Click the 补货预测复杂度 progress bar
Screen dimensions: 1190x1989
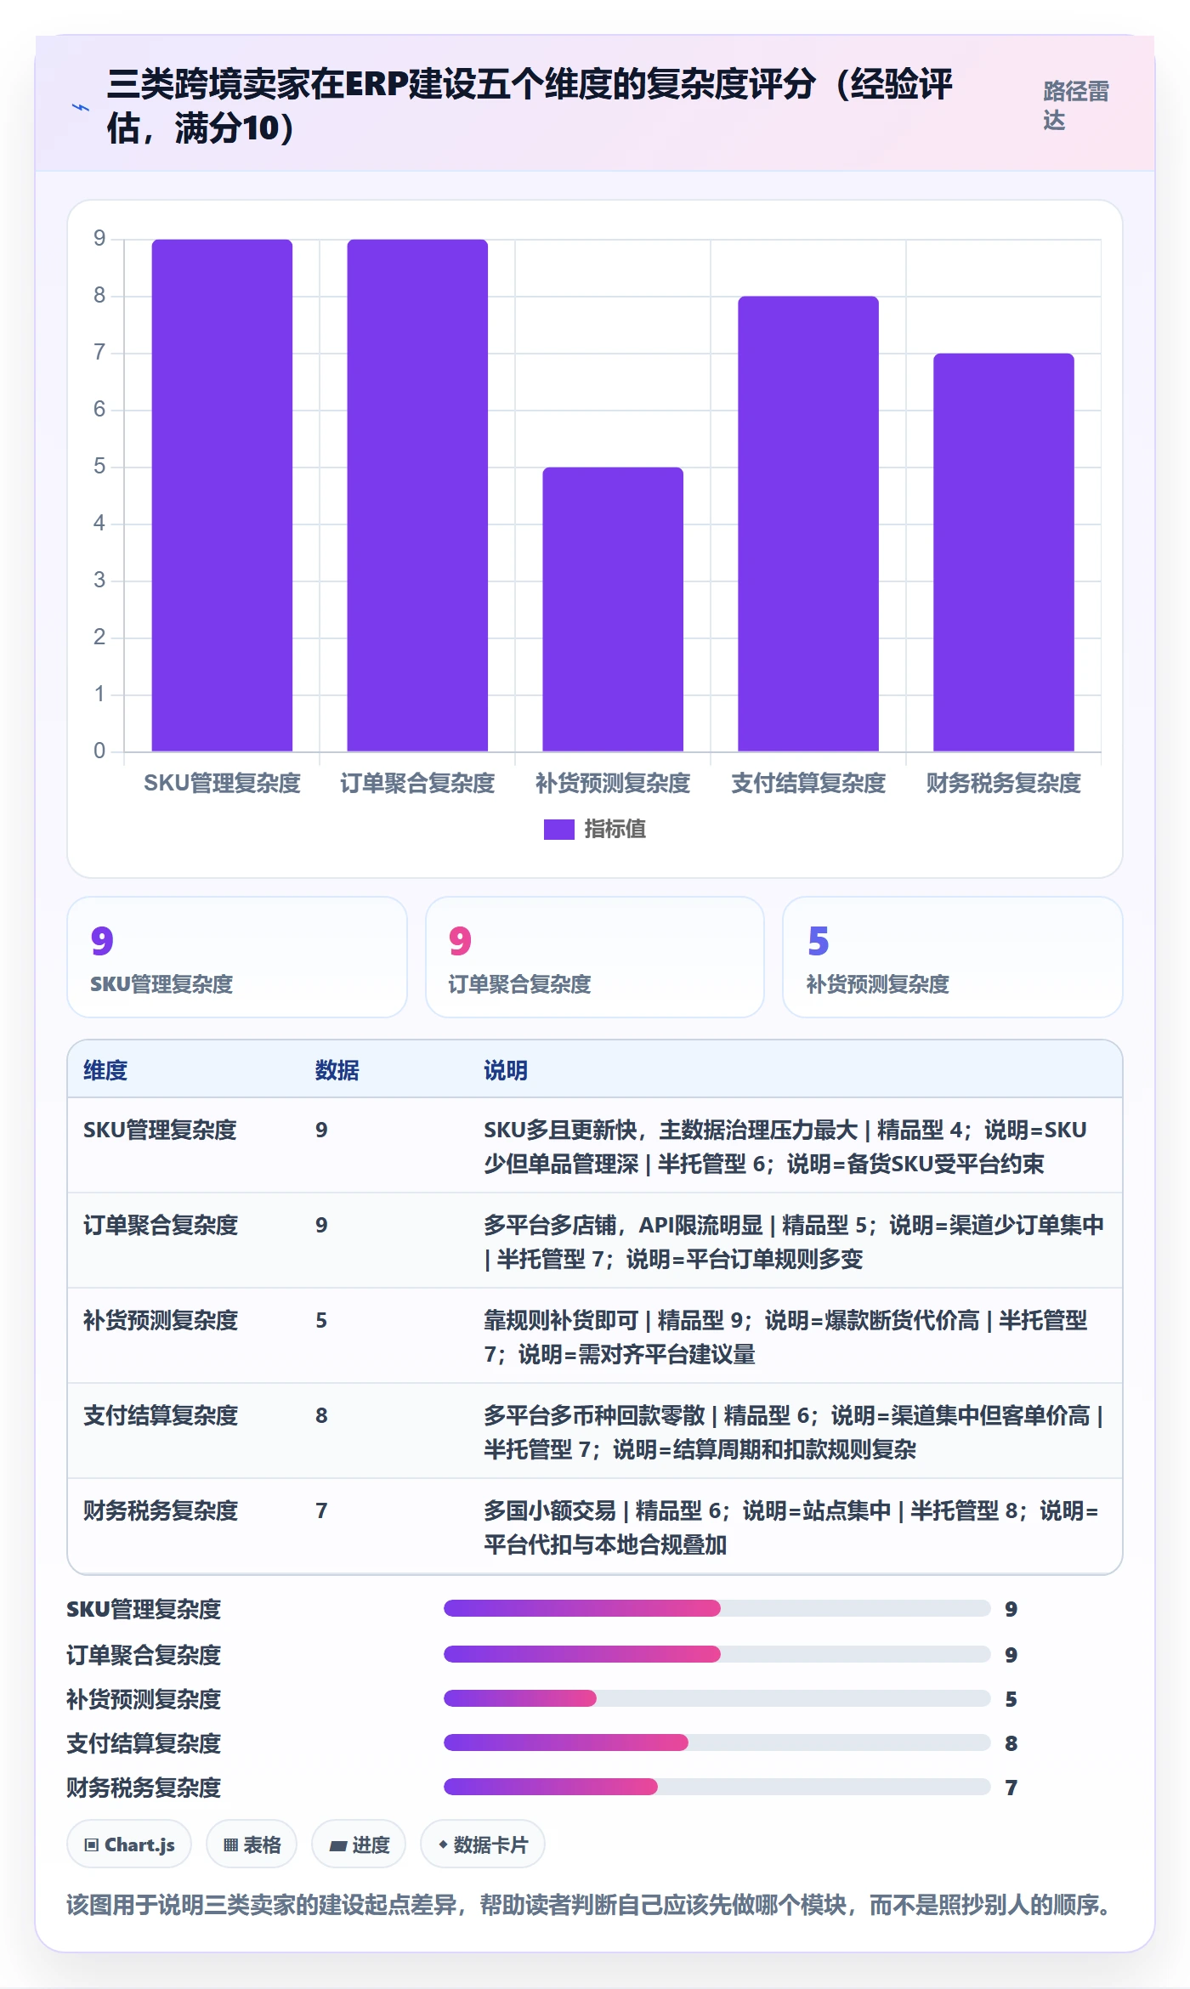[717, 1698]
